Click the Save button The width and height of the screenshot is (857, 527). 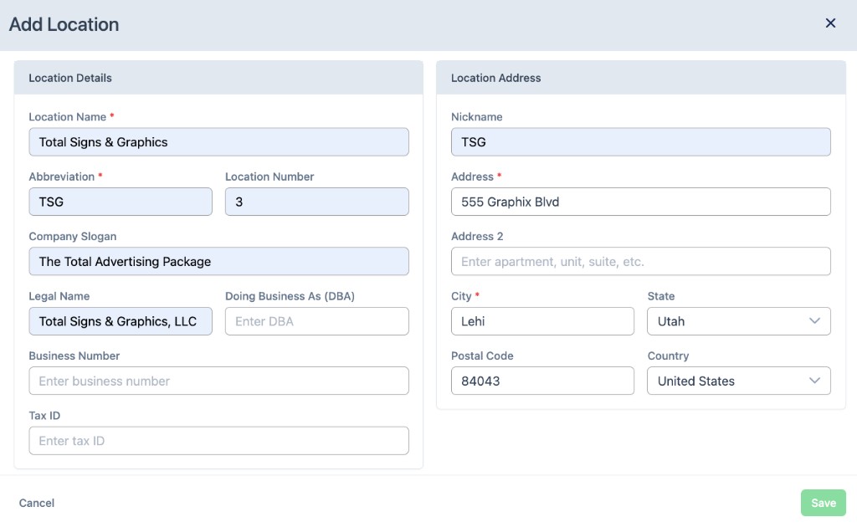pos(824,503)
